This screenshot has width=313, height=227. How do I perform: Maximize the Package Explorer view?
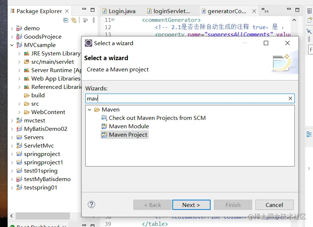[93, 10]
